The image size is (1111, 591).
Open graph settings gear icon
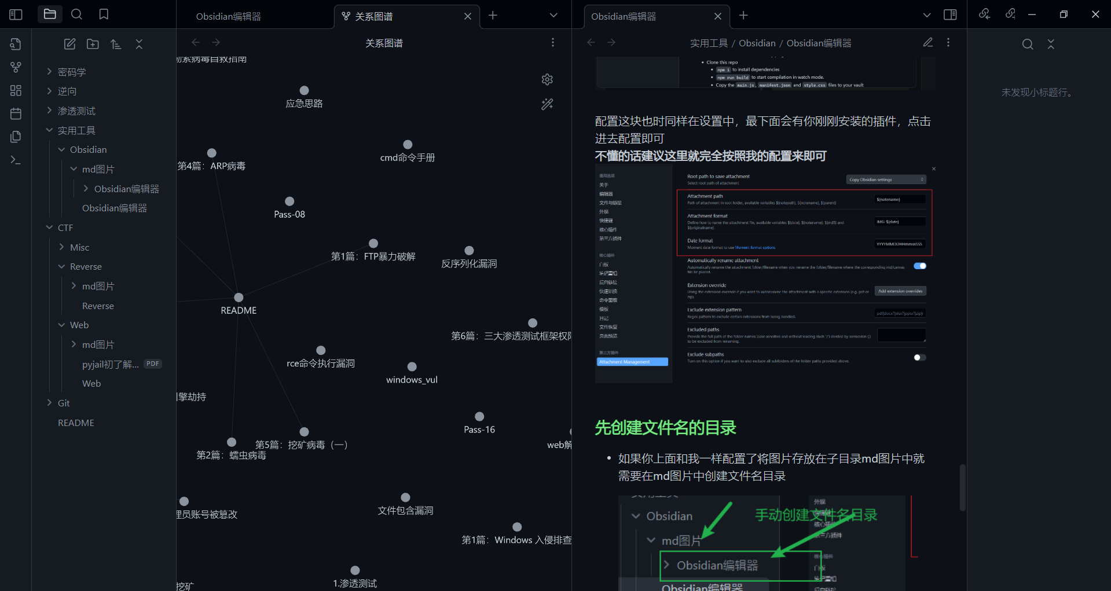coord(547,79)
